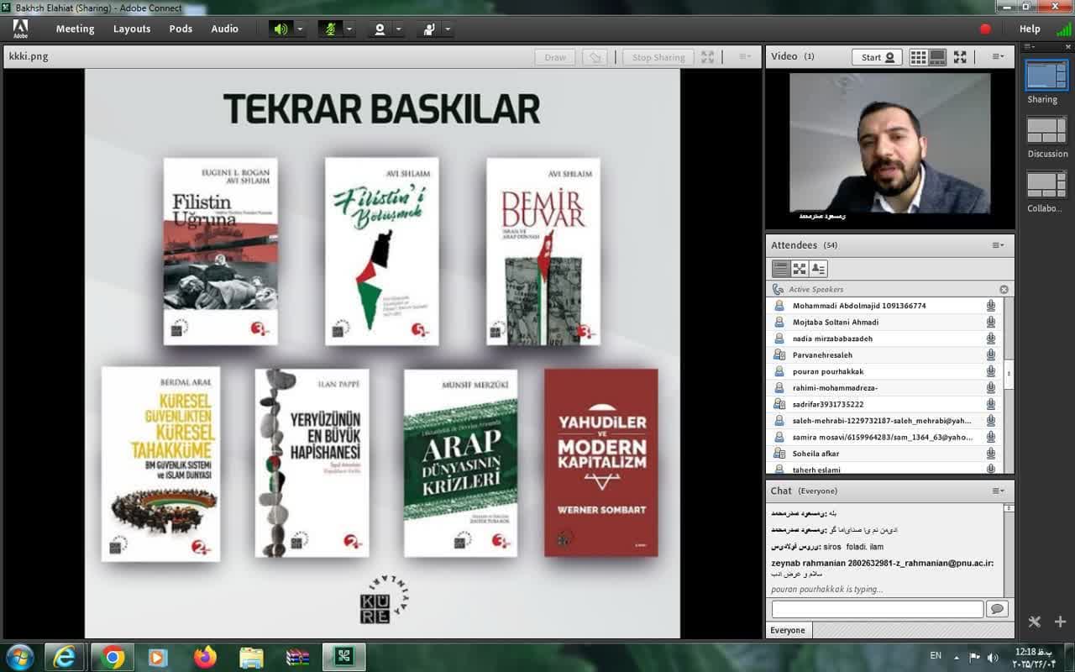Select the Sharing layout thumbnail

1046,76
